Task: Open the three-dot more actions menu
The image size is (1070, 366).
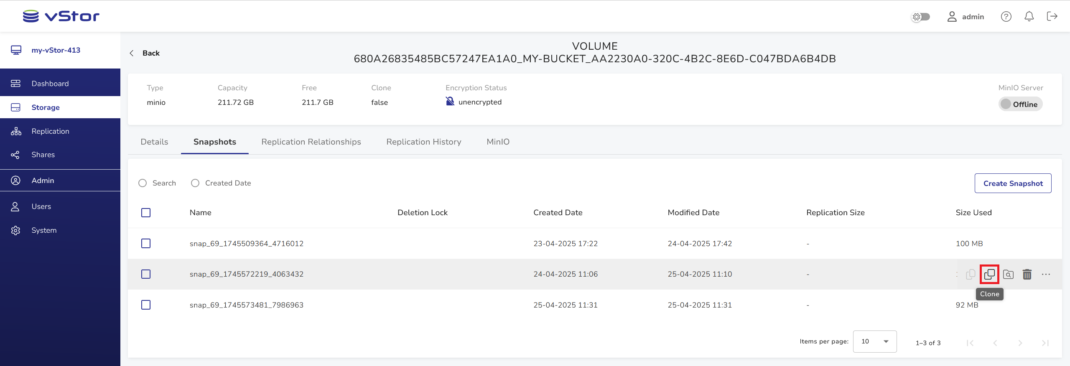Action: coord(1046,274)
